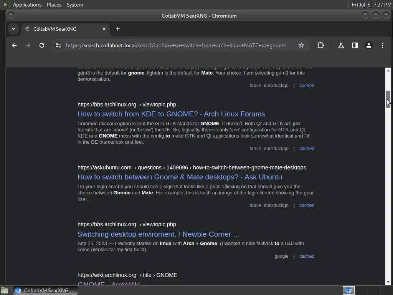This screenshot has height=295, width=393.
Task: Open a new tab with plus button
Action: coord(117,29)
